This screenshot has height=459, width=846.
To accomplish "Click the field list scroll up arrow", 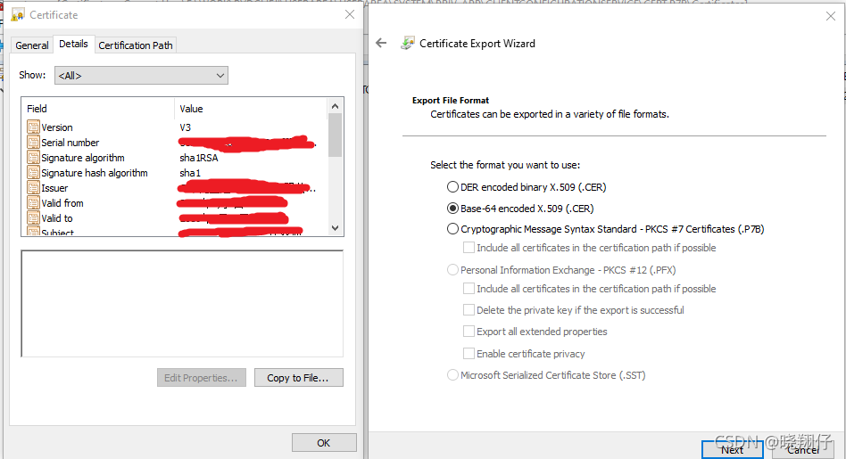I will 335,106.
